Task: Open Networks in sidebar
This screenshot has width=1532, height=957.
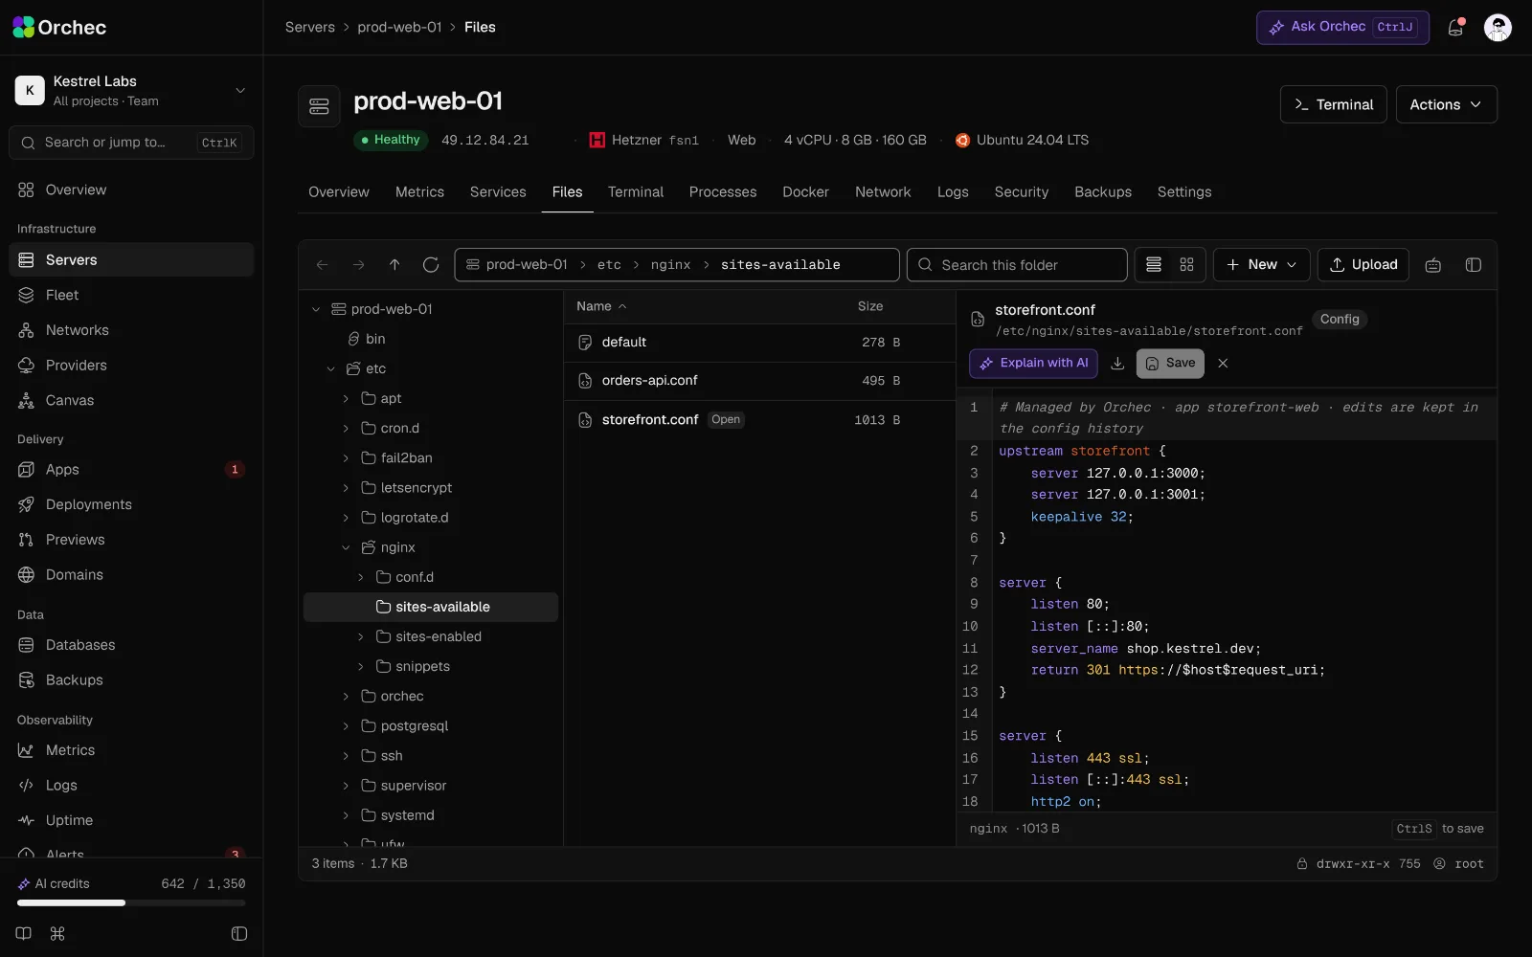Action: click(131, 330)
